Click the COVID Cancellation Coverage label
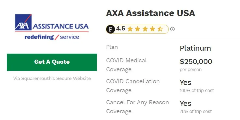The height and width of the screenshot is (120, 240). point(133,86)
